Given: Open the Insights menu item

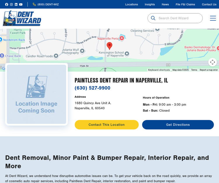Looking at the screenshot, I should click(150, 4).
